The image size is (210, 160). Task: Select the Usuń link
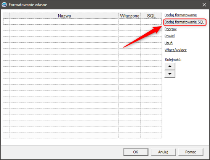click(x=168, y=43)
